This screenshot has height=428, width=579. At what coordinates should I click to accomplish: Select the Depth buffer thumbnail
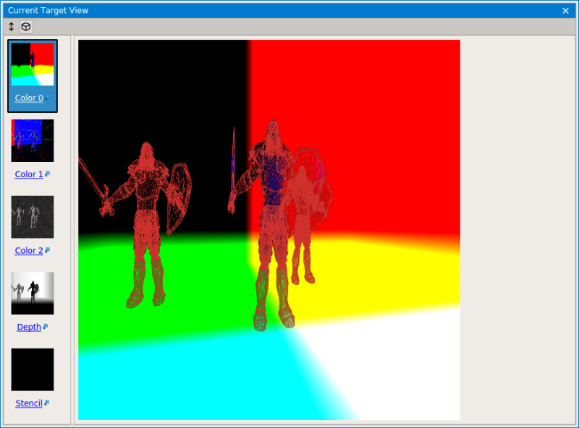33,294
